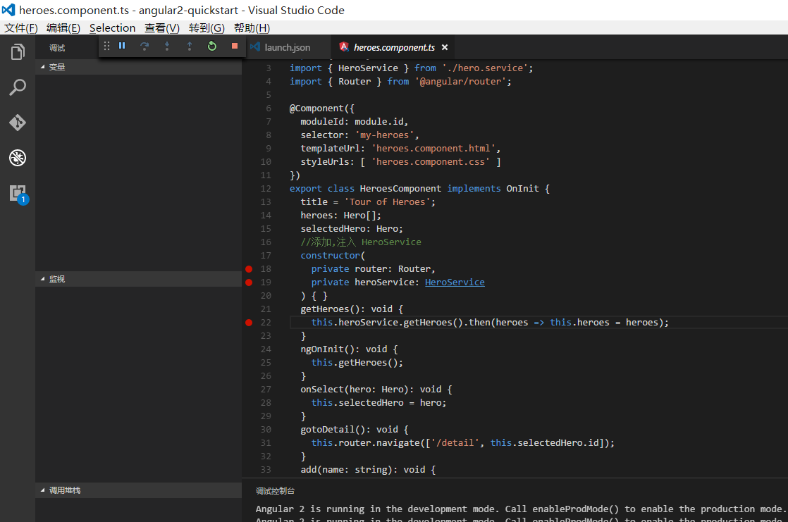Viewport: 788px width, 522px height.
Task: Open the Git source control view
Action: pos(18,123)
